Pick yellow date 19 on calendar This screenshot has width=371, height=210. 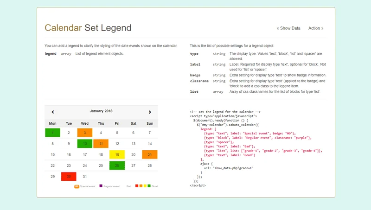click(x=117, y=154)
